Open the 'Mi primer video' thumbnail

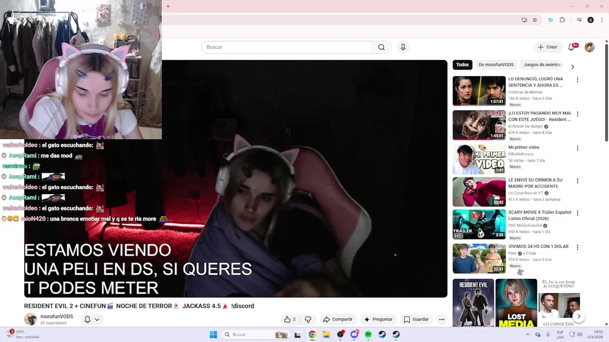pos(479,159)
